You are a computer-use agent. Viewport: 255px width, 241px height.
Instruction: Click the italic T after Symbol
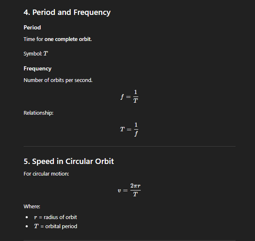46,54
